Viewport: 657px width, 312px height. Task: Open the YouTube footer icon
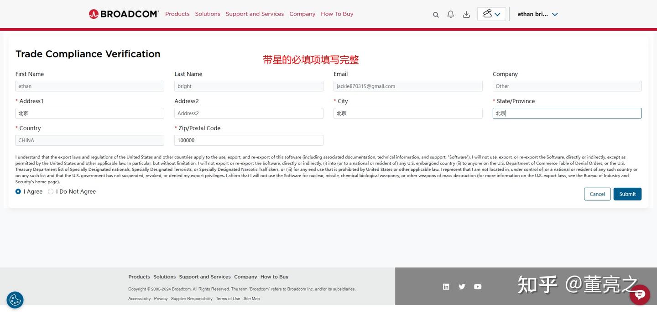pyautogui.click(x=478, y=286)
